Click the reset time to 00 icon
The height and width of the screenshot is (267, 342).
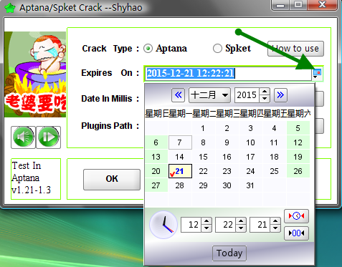click(x=296, y=233)
